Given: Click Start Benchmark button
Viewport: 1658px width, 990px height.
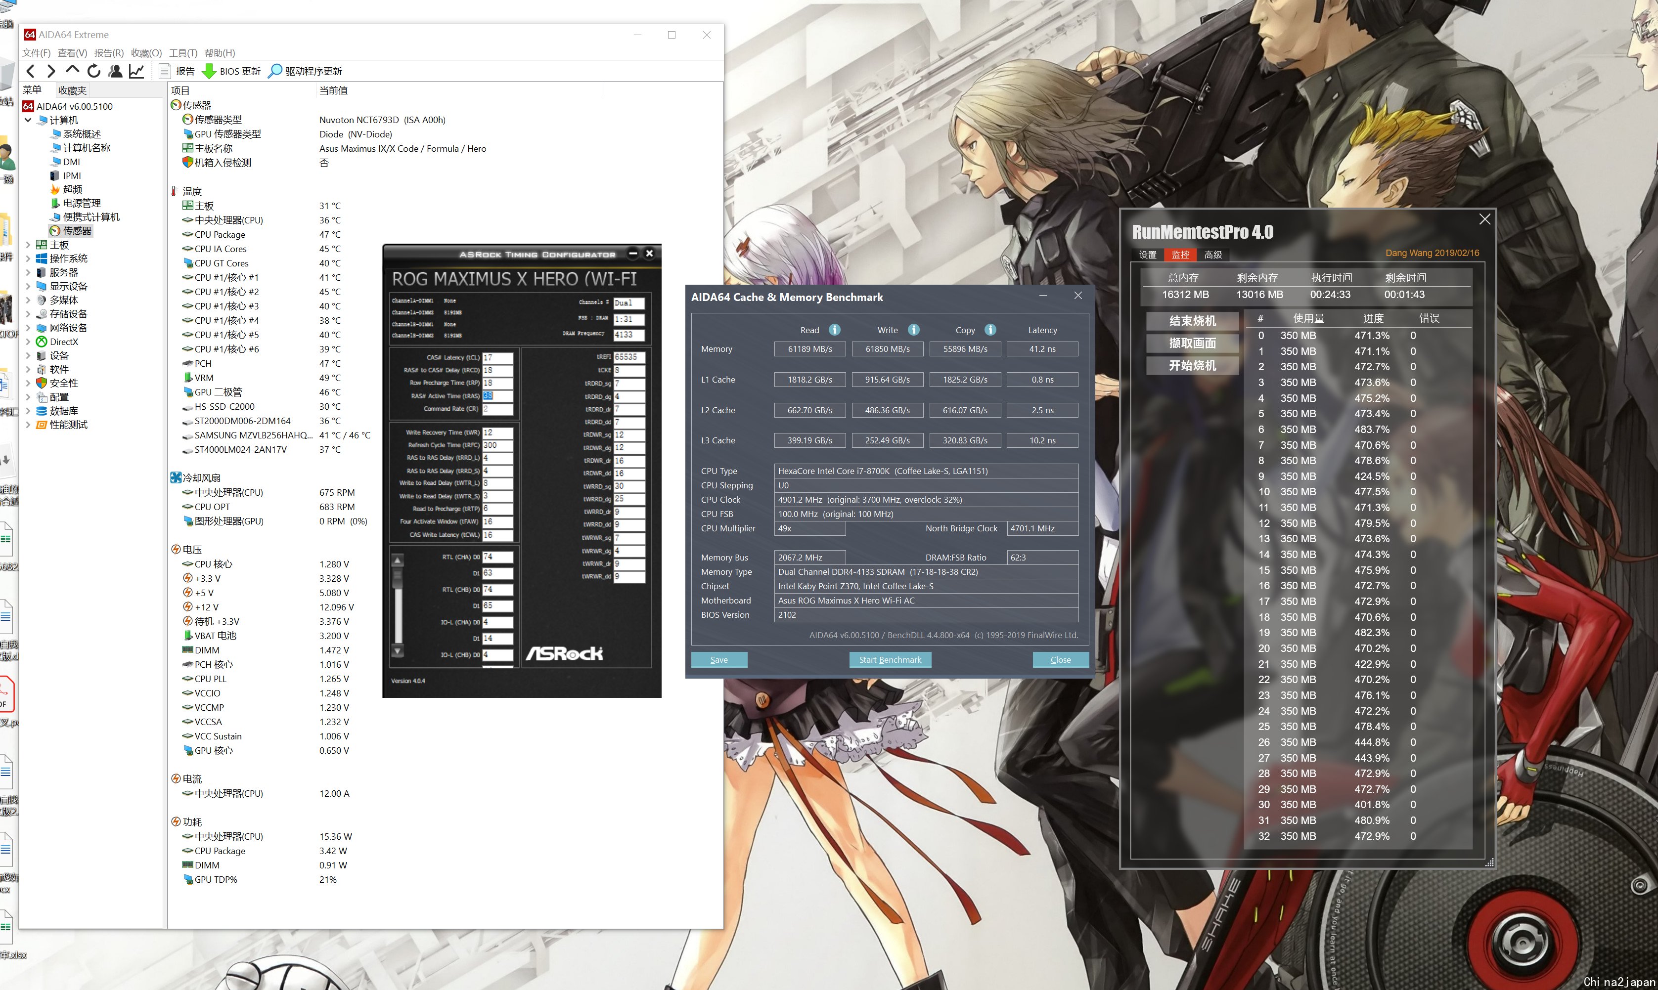Looking at the screenshot, I should point(890,660).
